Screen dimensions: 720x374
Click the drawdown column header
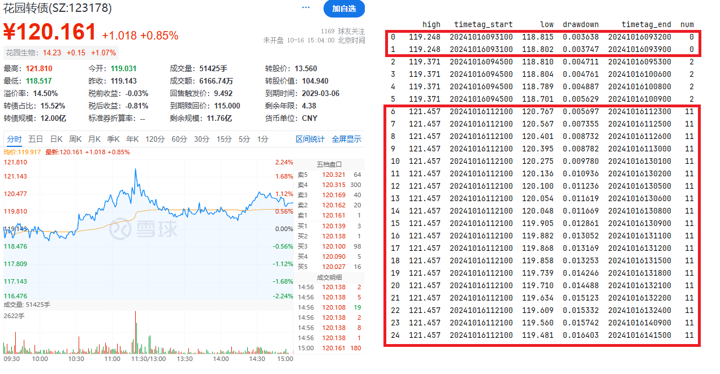click(581, 24)
